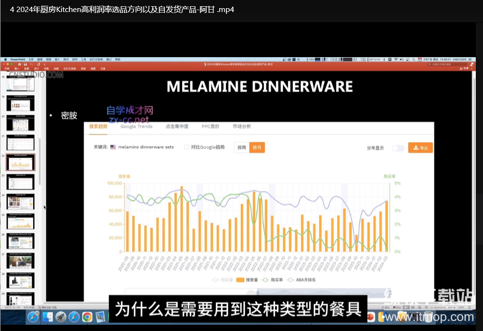The height and width of the screenshot is (331, 483).
Task: Launch the Chrome icon in the dock
Action: pyautogui.click(x=87, y=317)
